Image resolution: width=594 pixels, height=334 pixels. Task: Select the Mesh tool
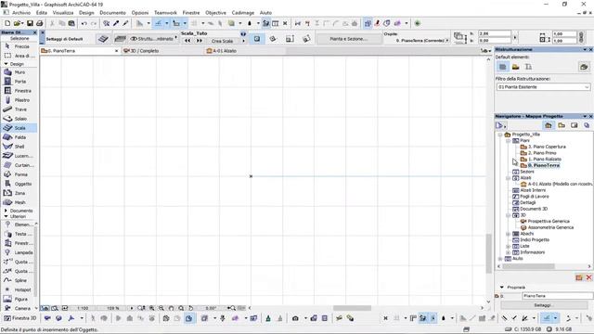[x=19, y=202]
